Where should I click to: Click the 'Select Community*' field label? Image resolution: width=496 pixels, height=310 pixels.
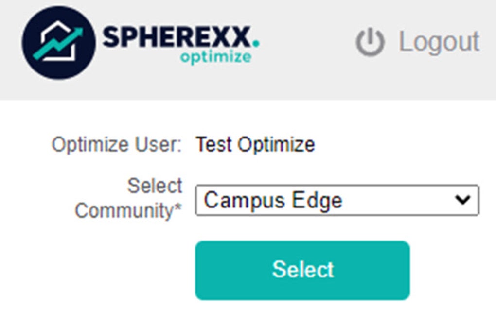tap(129, 197)
